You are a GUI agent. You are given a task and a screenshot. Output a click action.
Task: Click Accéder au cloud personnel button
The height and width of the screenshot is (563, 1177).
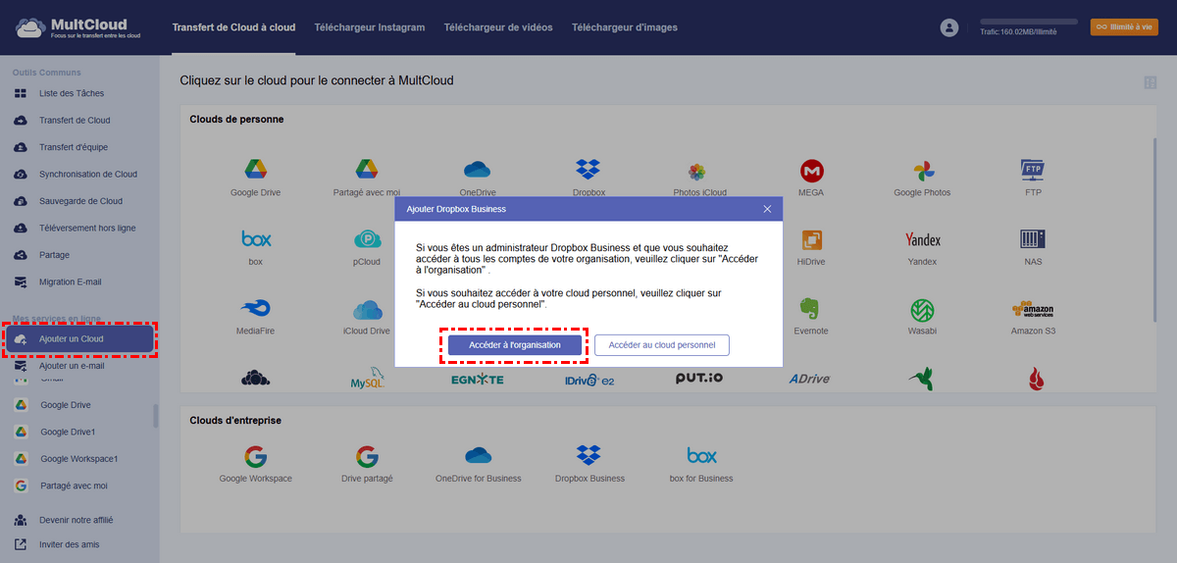point(662,345)
